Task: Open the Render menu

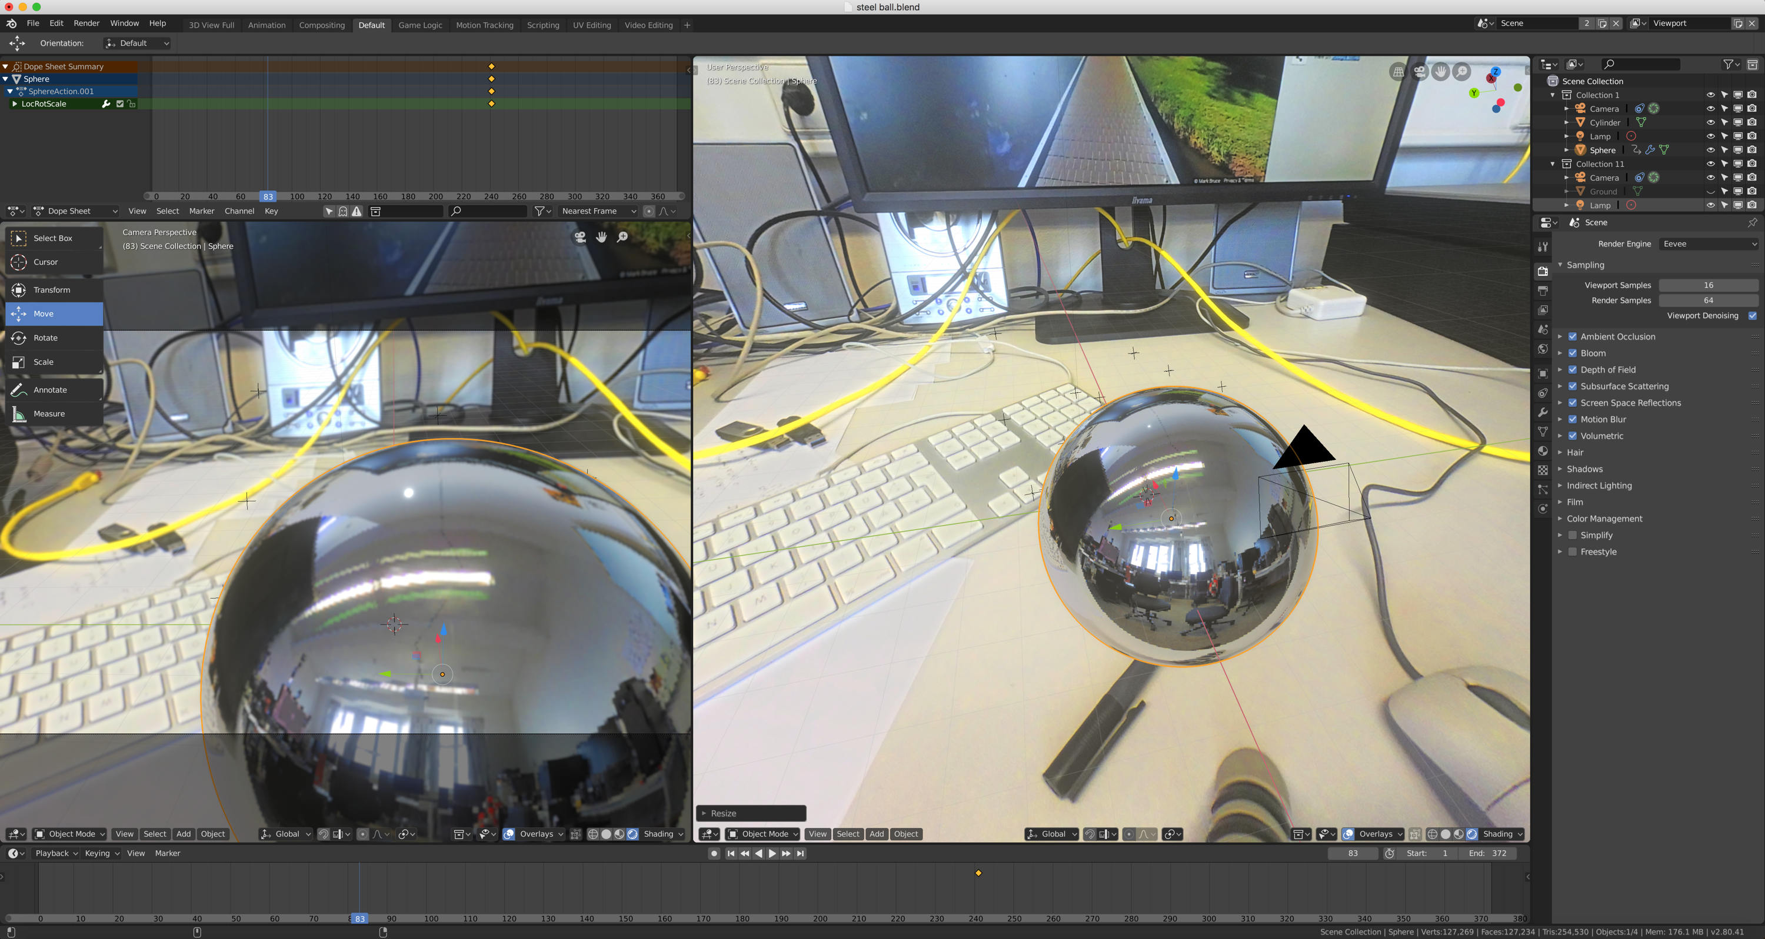Action: [86, 24]
